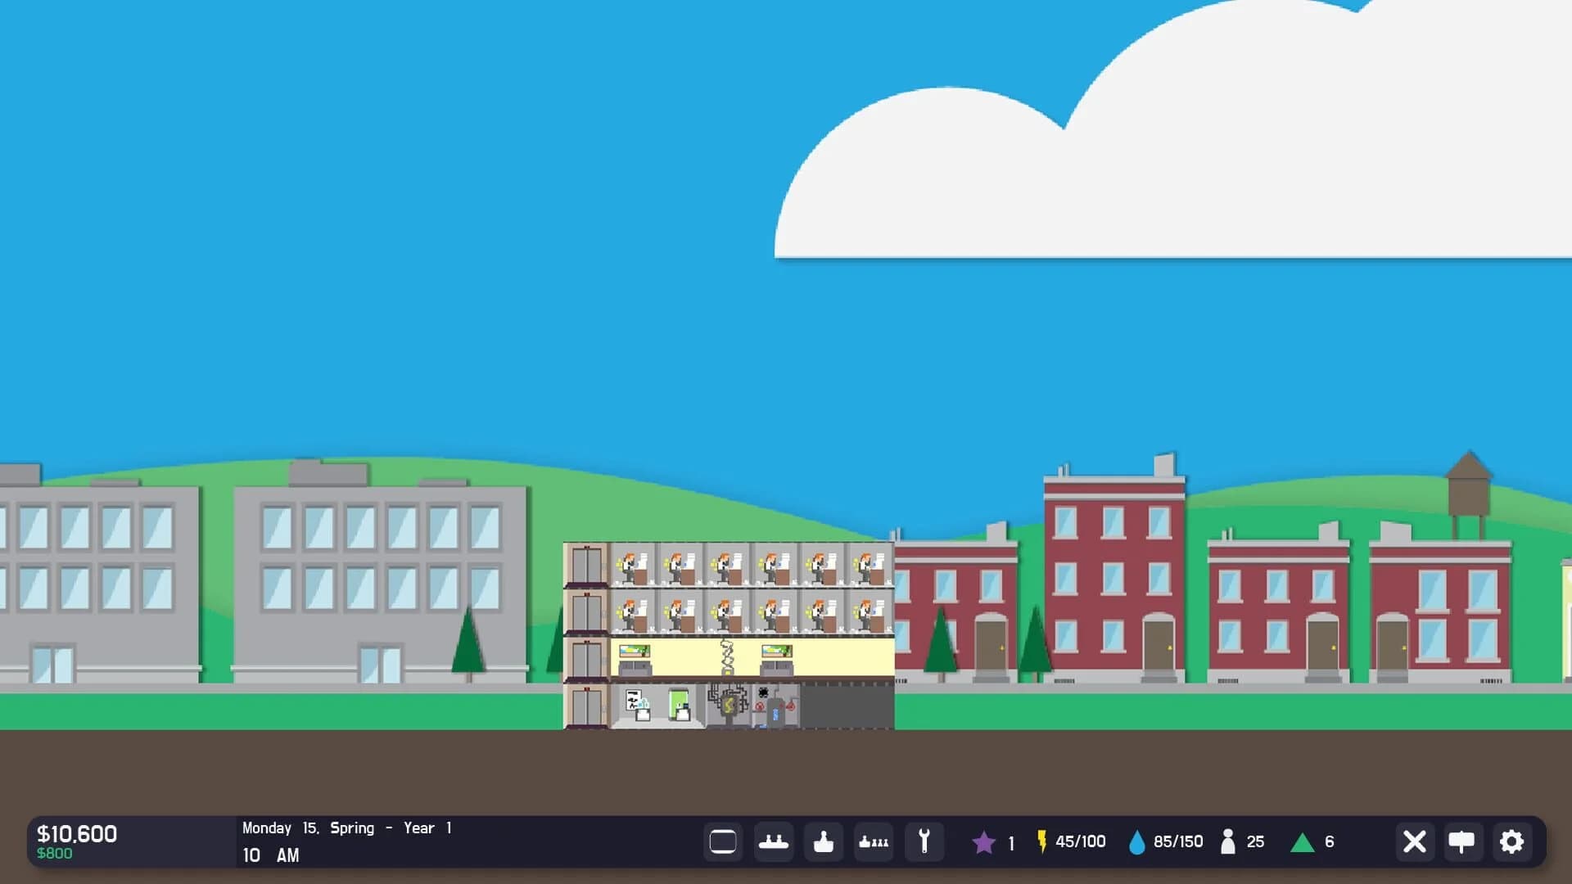1572x884 pixels.
Task: Open the single worker hiring icon
Action: (824, 841)
